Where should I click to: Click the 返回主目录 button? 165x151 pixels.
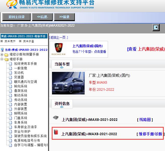click(16, 17)
